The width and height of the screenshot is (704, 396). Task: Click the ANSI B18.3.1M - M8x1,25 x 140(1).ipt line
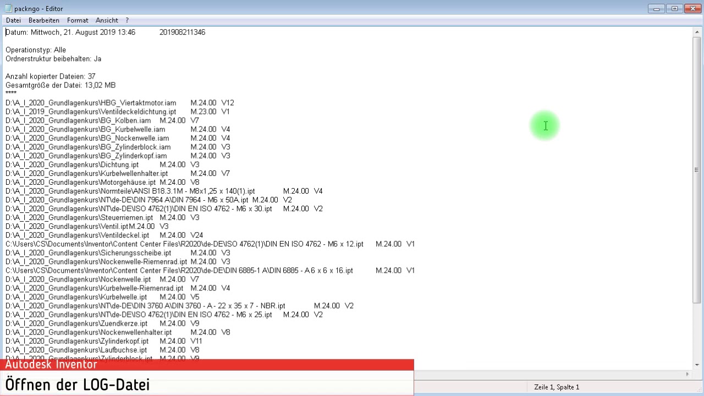[164, 191]
